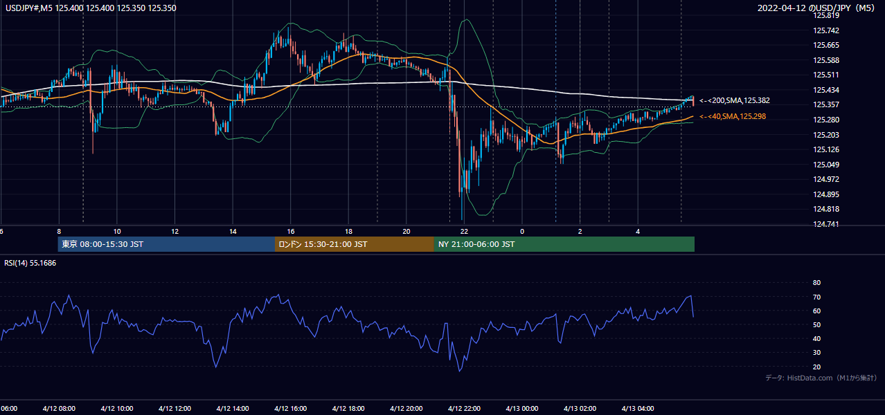Click the 4/12 14:00 date label
The width and height of the screenshot is (885, 415).
click(232, 409)
